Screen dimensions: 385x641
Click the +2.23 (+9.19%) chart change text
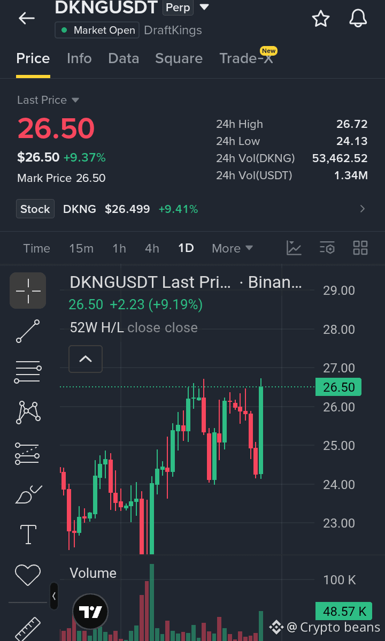coord(156,304)
